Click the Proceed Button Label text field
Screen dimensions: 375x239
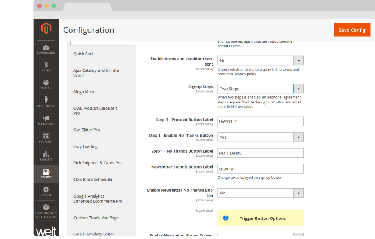(260, 121)
